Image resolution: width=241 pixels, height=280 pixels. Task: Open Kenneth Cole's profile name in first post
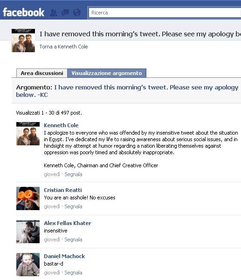pos(61,125)
